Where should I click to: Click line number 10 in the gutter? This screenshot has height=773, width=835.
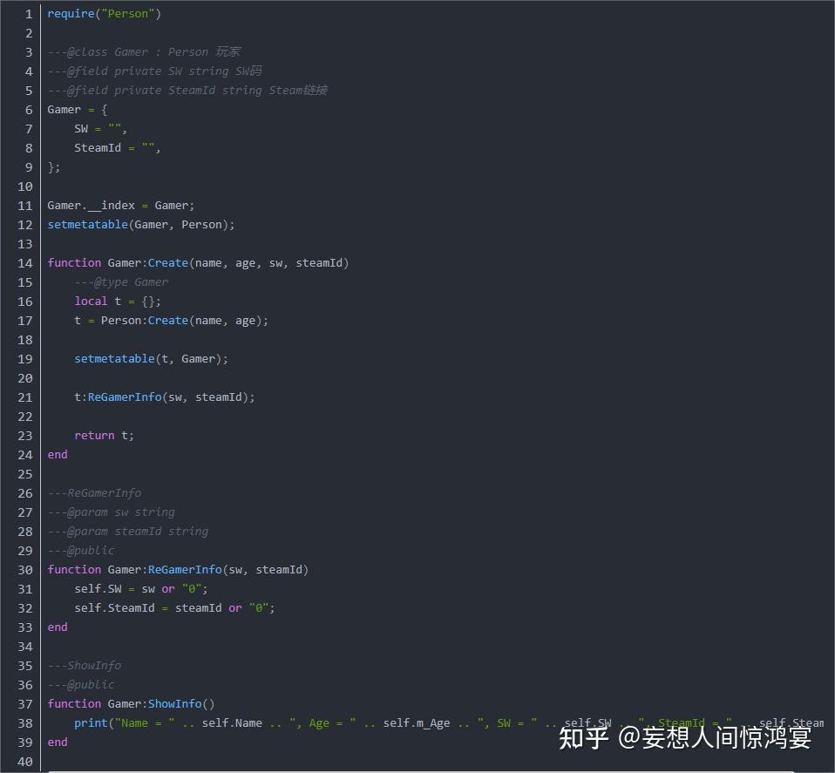[x=25, y=186]
